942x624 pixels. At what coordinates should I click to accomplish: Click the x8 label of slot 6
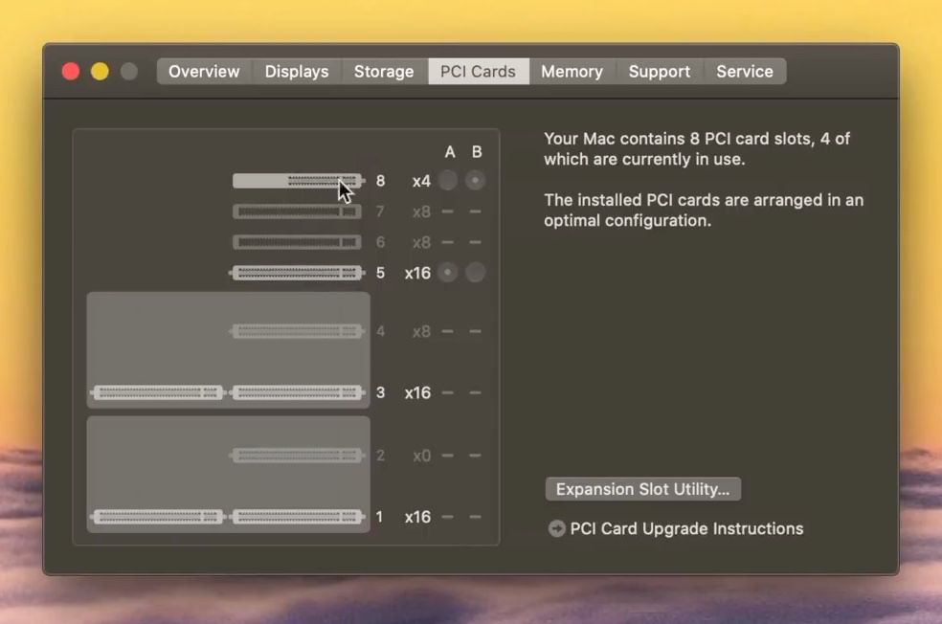click(422, 243)
